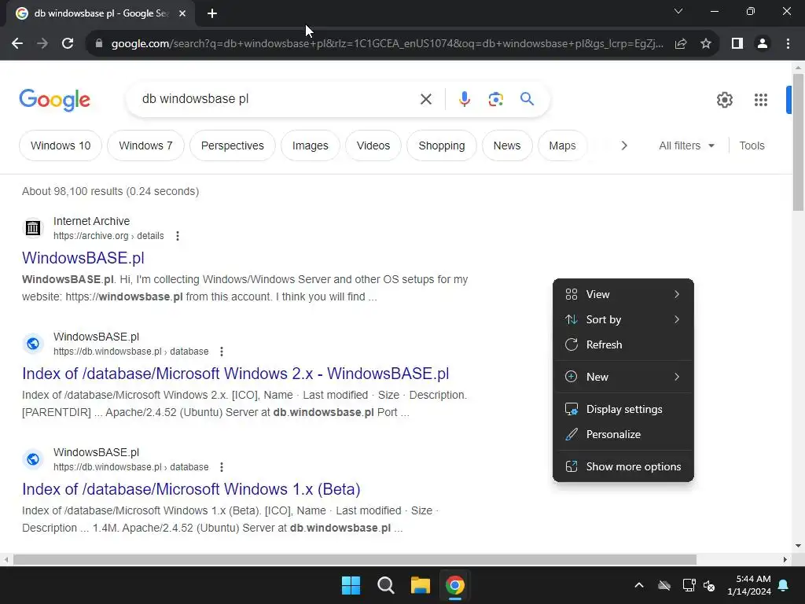
Task: Switch to Shopping results
Action: click(x=442, y=145)
